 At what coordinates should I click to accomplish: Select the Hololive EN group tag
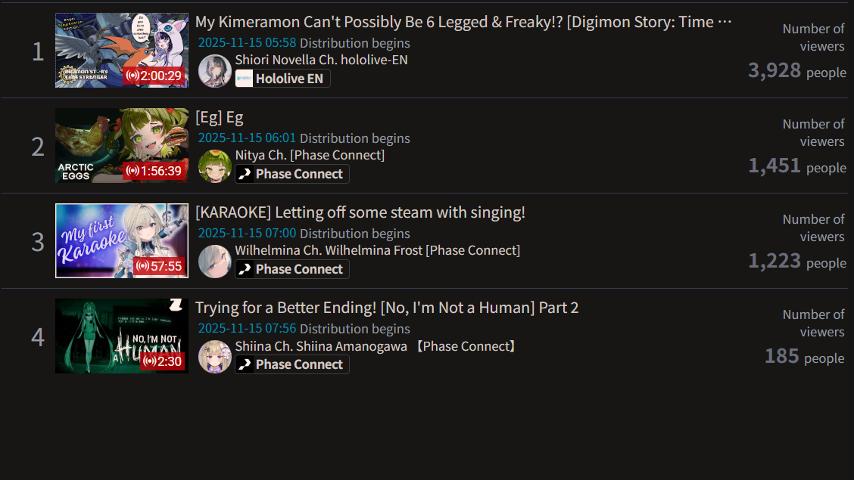282,79
